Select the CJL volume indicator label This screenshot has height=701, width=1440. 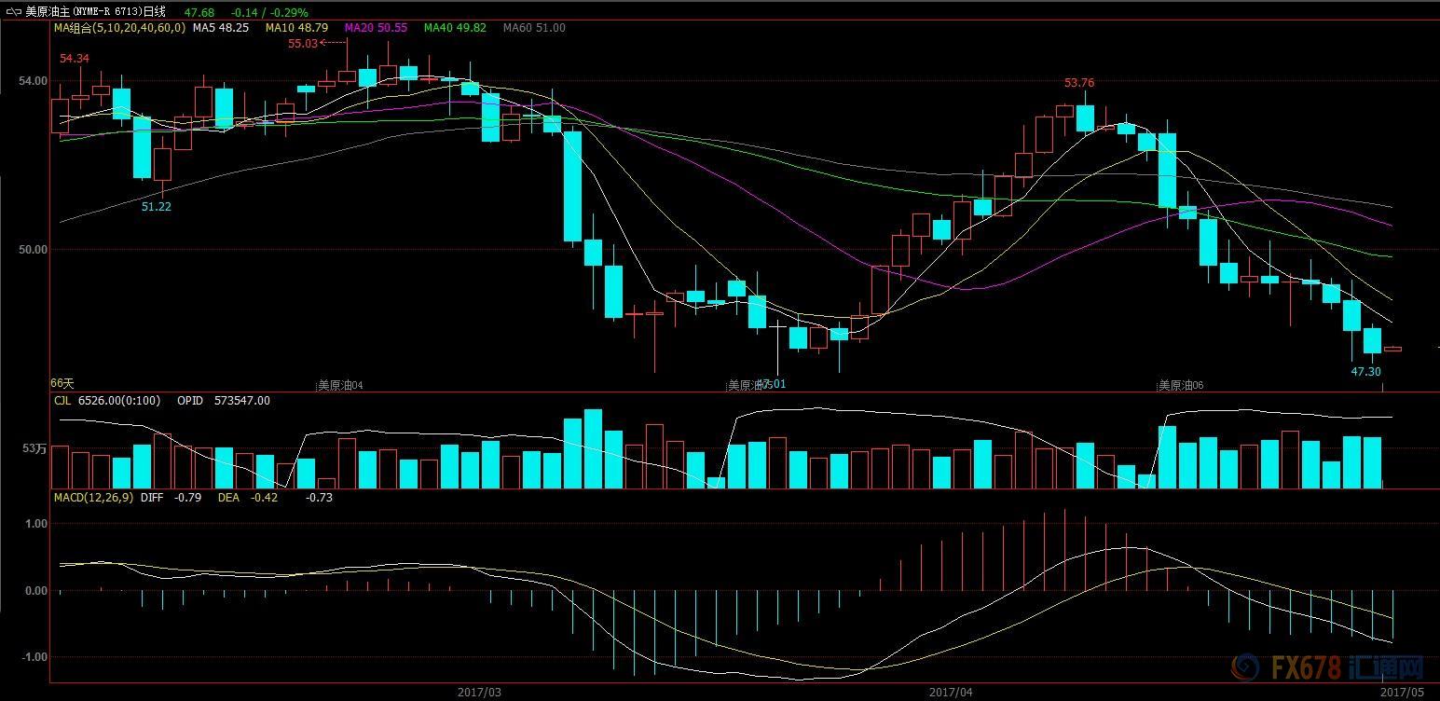62,401
